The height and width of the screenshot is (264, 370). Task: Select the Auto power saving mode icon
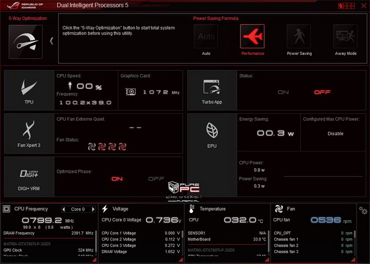coord(206,36)
